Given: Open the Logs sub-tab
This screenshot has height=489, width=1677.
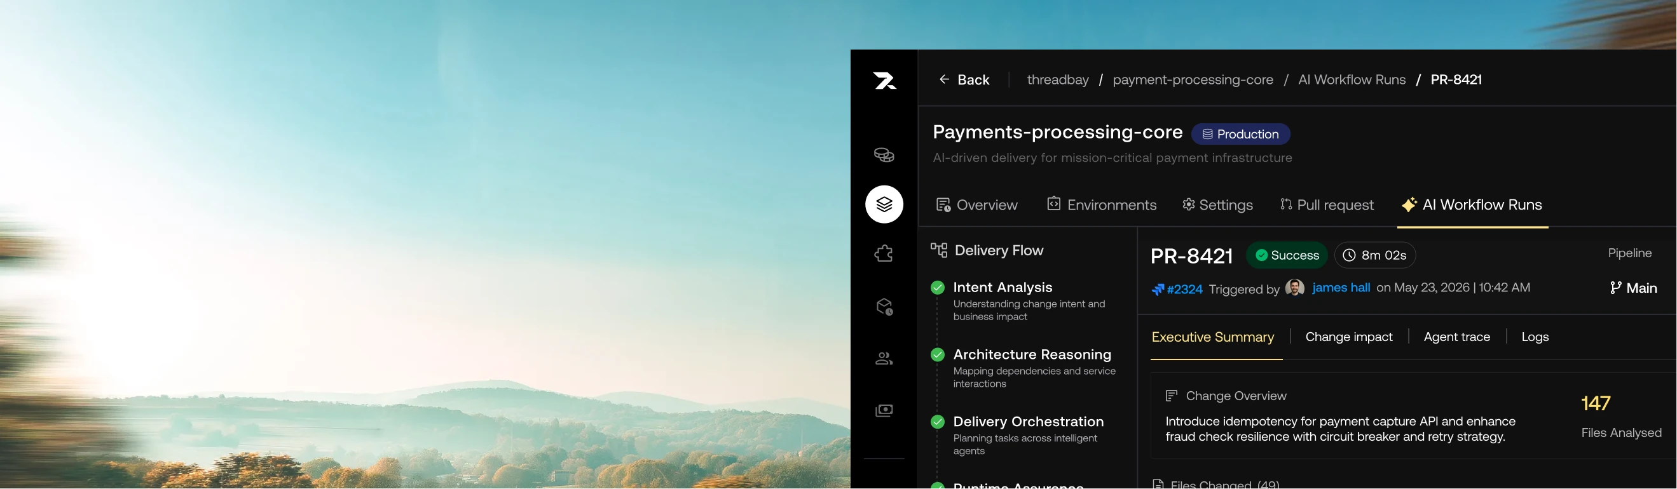Looking at the screenshot, I should tap(1535, 337).
